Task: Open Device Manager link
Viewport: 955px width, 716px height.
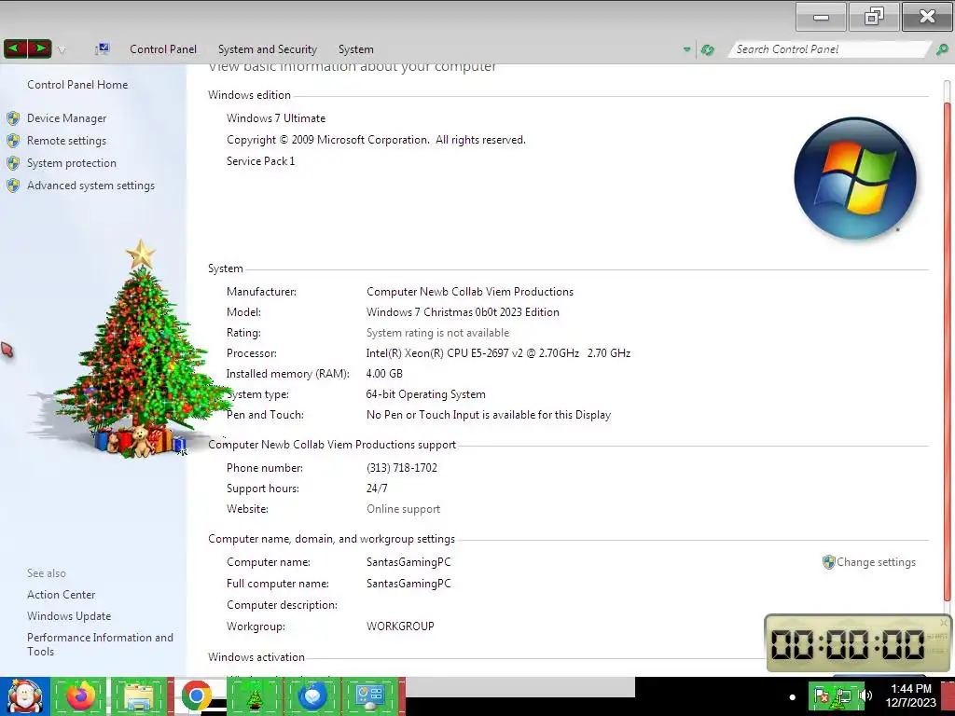Action: coord(66,118)
